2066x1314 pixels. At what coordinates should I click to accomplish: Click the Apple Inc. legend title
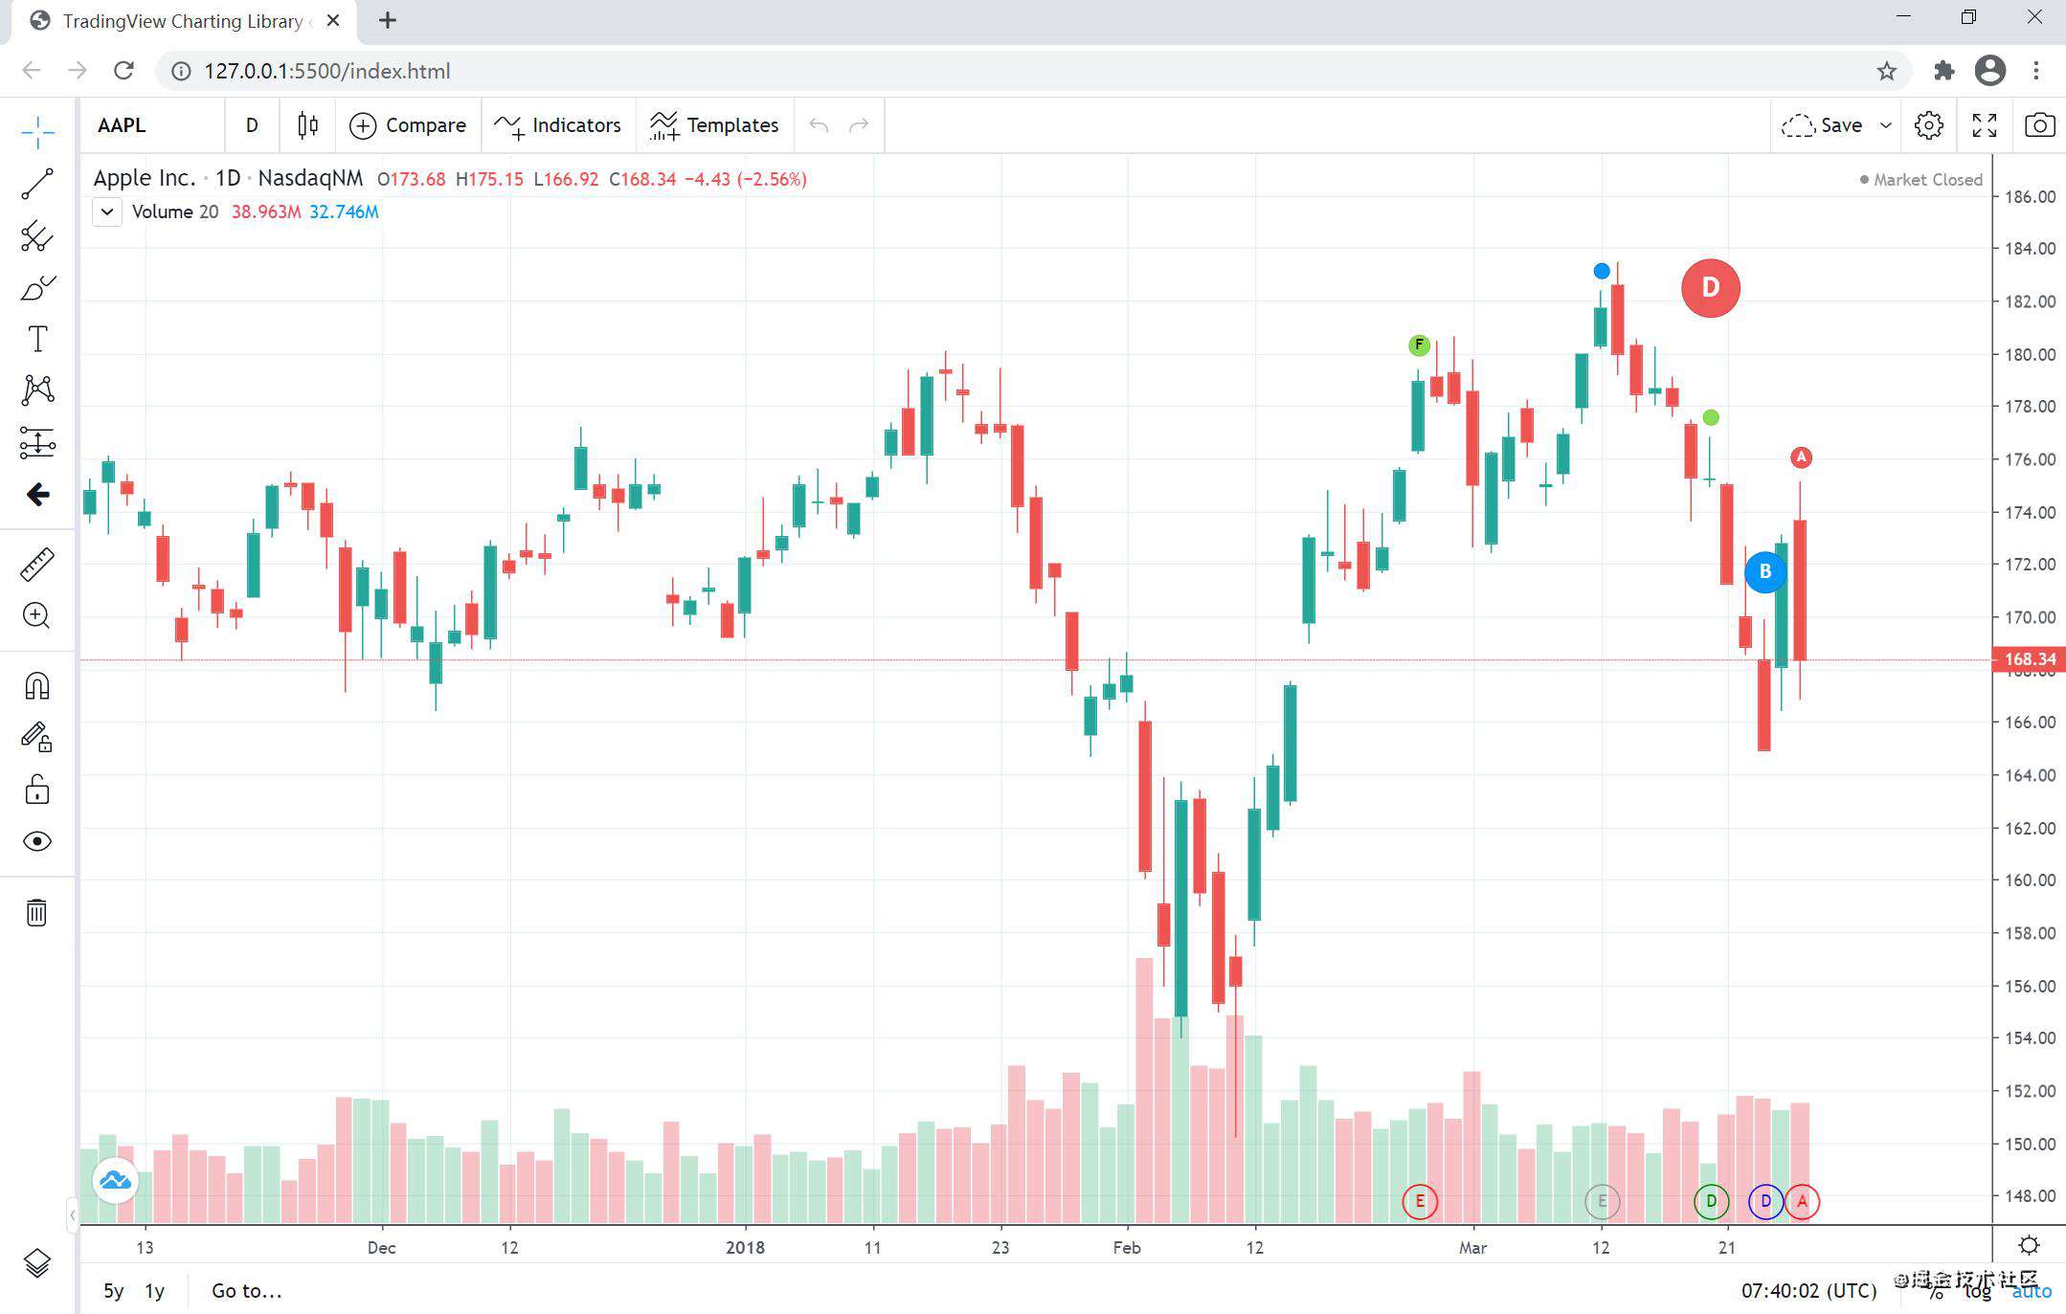[x=145, y=178]
